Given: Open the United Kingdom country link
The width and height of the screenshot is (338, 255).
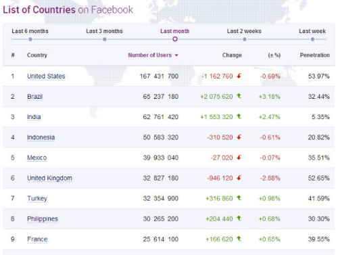Looking at the screenshot, I should pyautogui.click(x=49, y=178).
